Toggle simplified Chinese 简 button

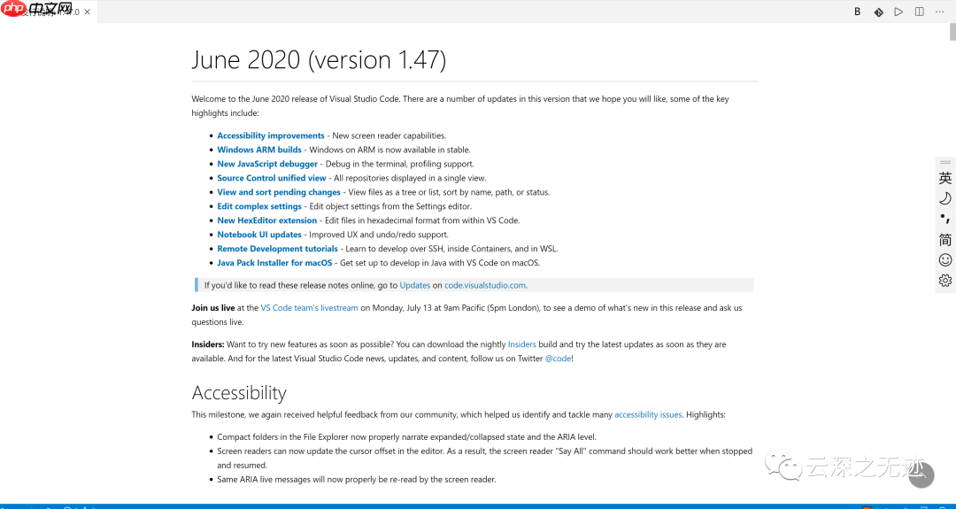coord(945,240)
